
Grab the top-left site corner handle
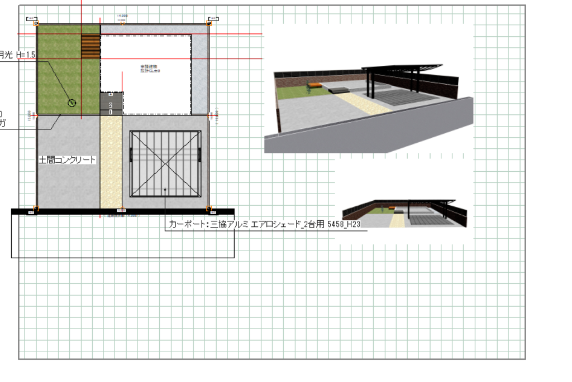36,23
